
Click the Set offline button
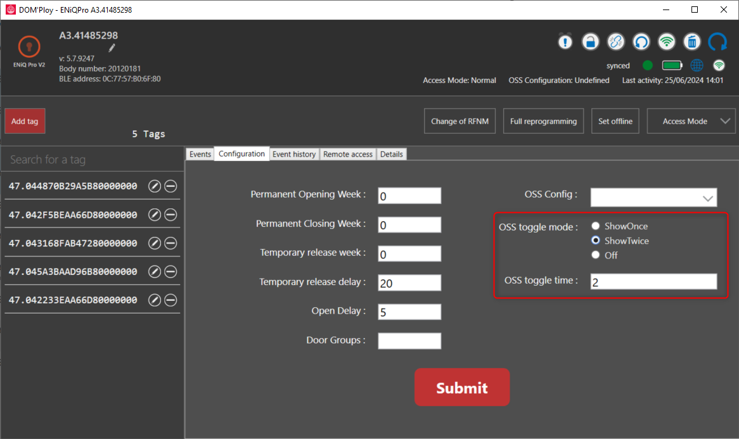[615, 121]
